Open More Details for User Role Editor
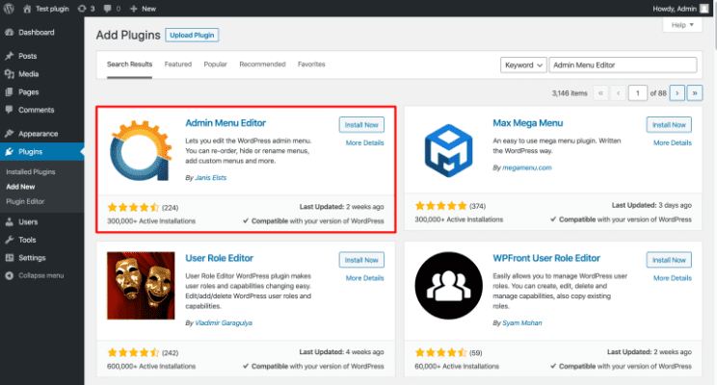This screenshot has width=717, height=385. [365, 278]
